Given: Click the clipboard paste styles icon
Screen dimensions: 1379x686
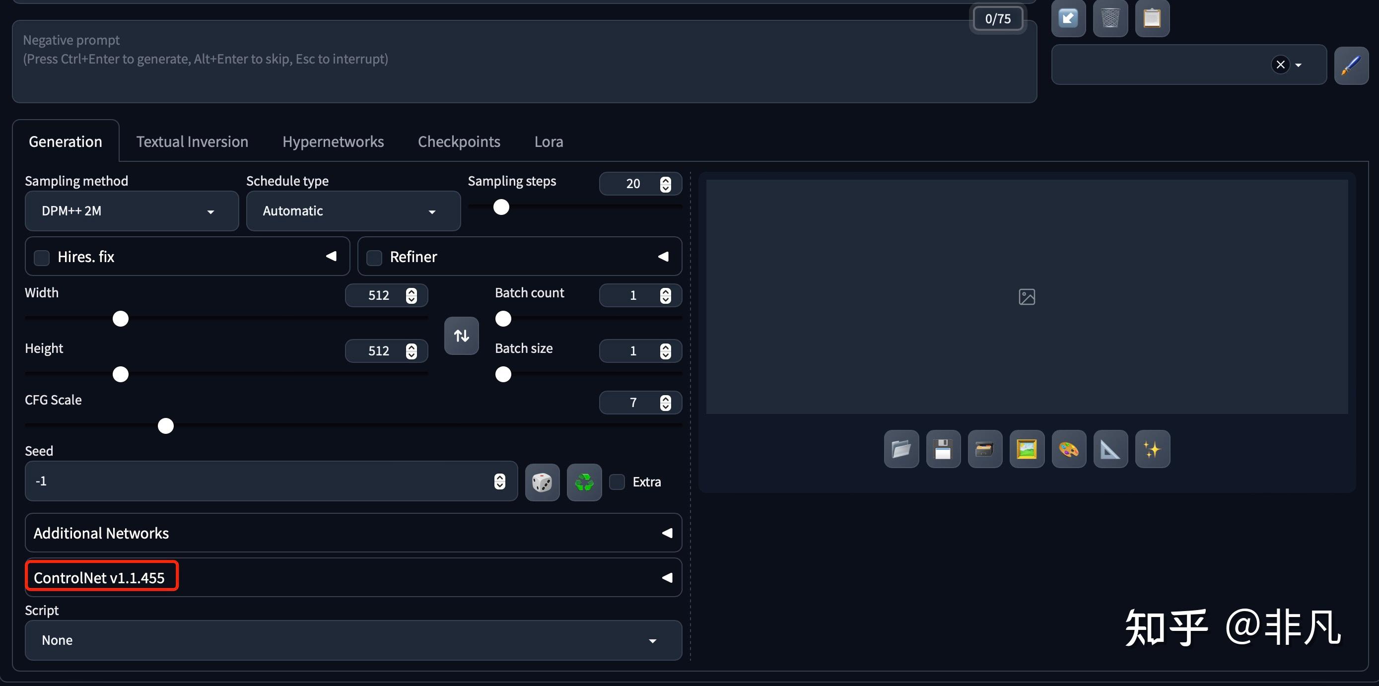Looking at the screenshot, I should (1152, 19).
